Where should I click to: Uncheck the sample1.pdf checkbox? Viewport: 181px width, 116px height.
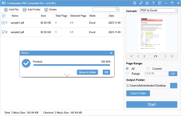(x=3, y=23)
